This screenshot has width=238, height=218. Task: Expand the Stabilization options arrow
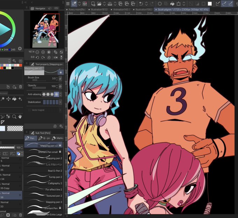pyautogui.click(x=60, y=102)
